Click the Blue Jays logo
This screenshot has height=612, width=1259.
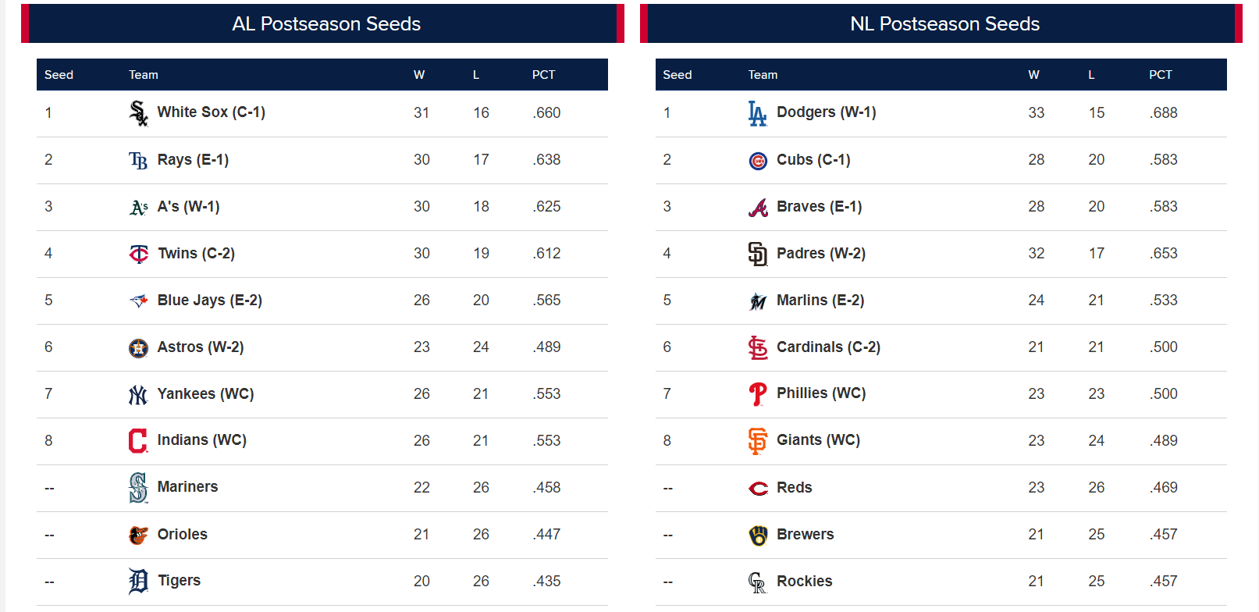[x=138, y=301]
